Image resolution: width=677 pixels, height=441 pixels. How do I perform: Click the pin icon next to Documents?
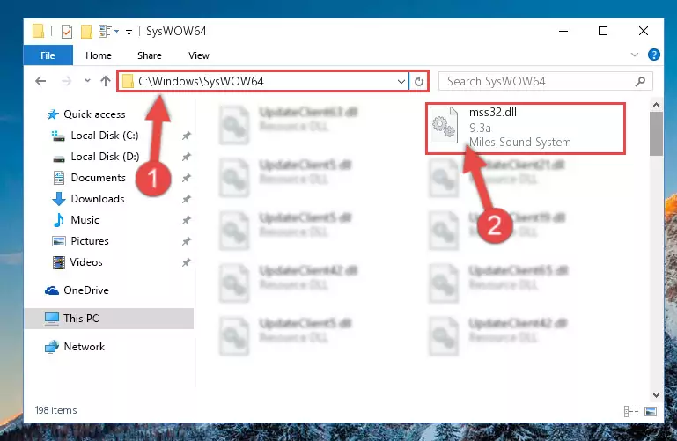(x=186, y=178)
